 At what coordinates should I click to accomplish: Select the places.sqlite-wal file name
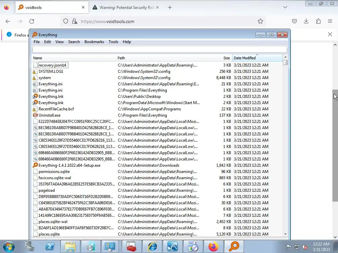[53, 222]
